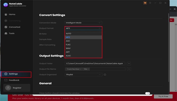The image size is (177, 101).
Task: Choose FLAC output format
Action: click(83, 45)
